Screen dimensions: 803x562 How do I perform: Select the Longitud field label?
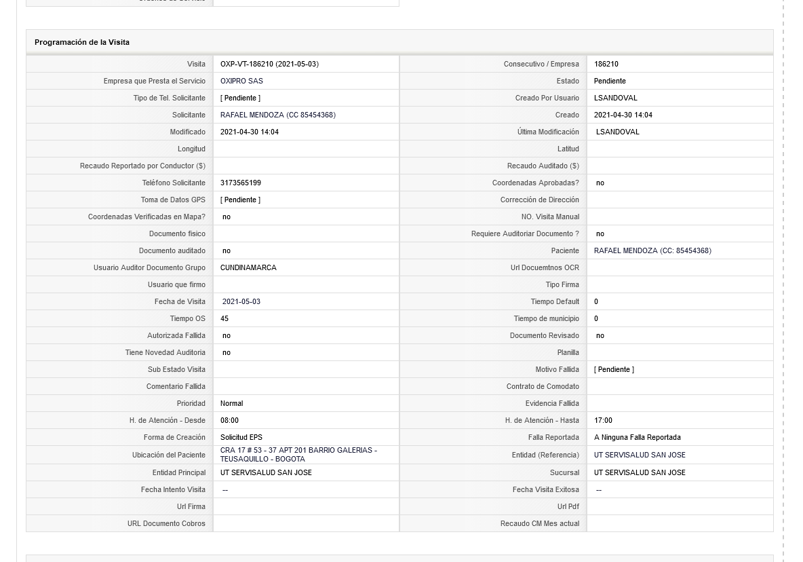[x=191, y=149]
